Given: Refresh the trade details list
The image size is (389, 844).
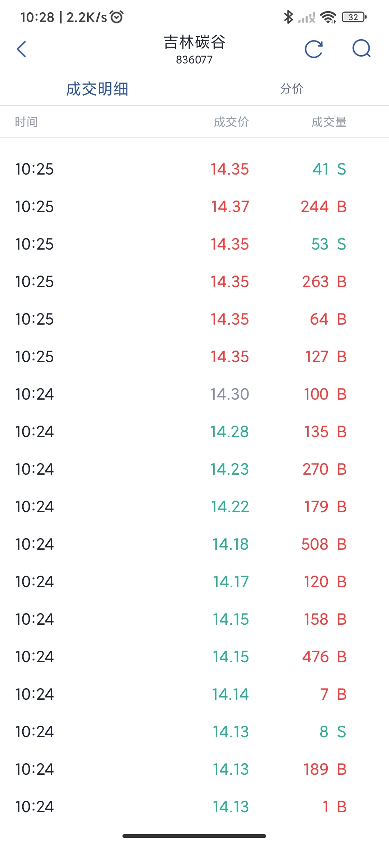Looking at the screenshot, I should pos(314,49).
